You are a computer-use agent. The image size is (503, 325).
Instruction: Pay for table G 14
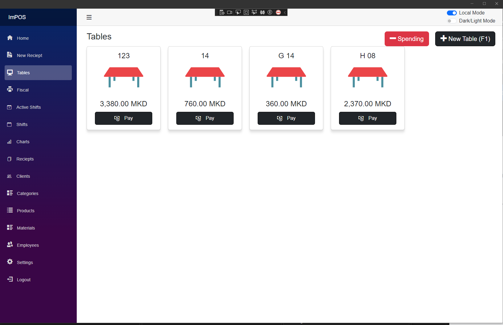point(286,118)
